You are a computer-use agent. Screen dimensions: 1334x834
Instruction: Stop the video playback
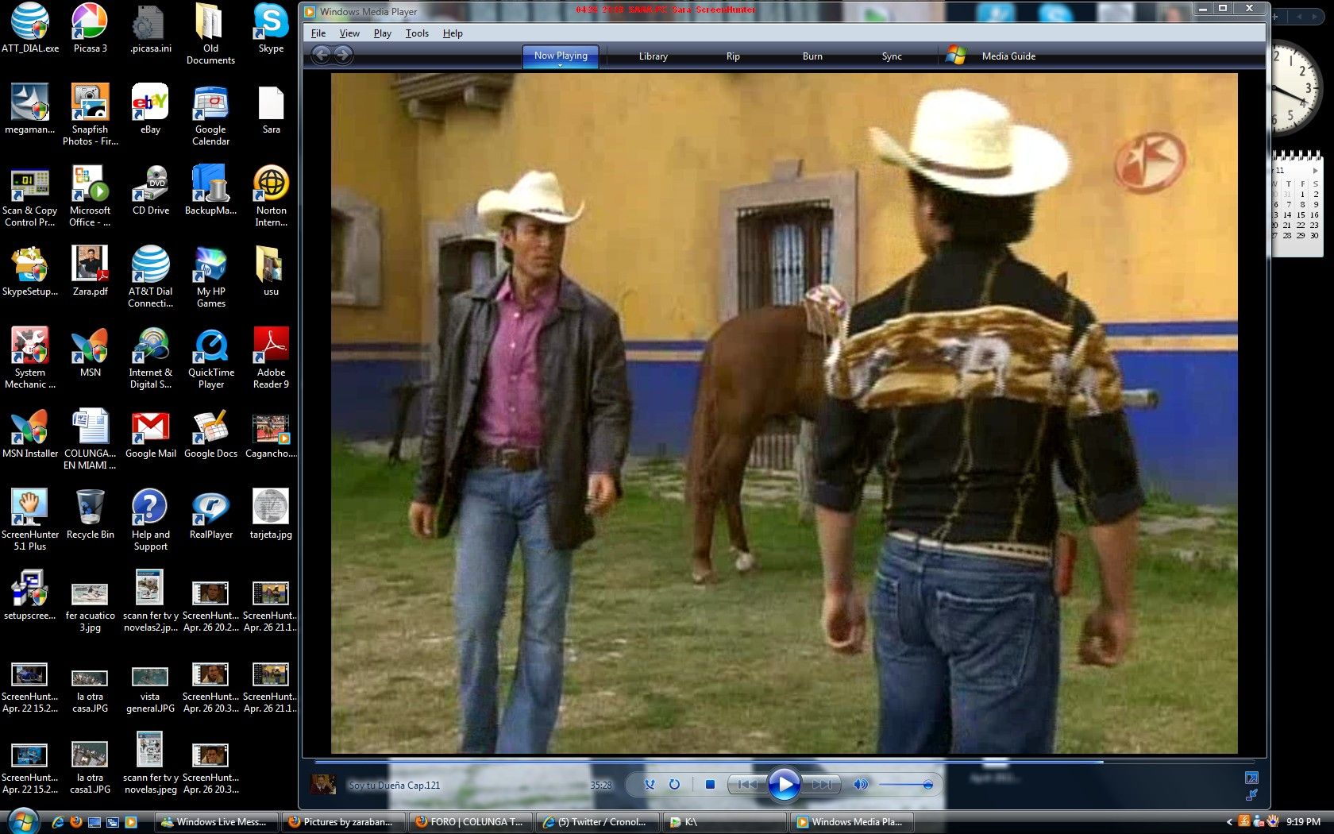coord(710,785)
